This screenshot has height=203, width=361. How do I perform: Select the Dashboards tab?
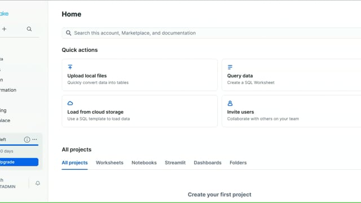coord(208,163)
